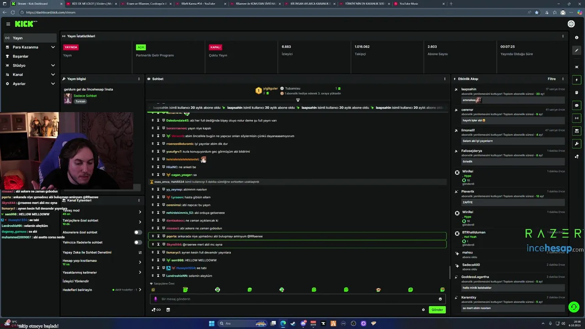This screenshot has height=329, width=585.
Task: Open the external link icon for Yapay Zeka Sohbet Denetimi
Action: click(x=140, y=252)
